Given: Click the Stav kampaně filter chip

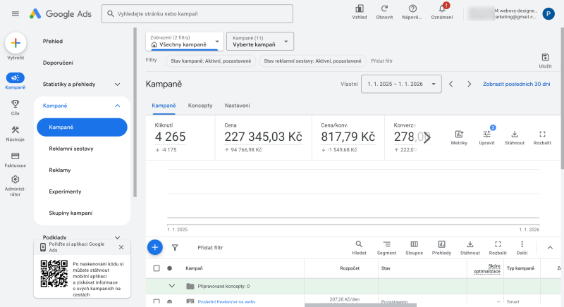Looking at the screenshot, I should tap(211, 61).
